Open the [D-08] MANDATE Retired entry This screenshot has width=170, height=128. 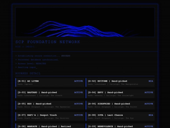[50, 126]
